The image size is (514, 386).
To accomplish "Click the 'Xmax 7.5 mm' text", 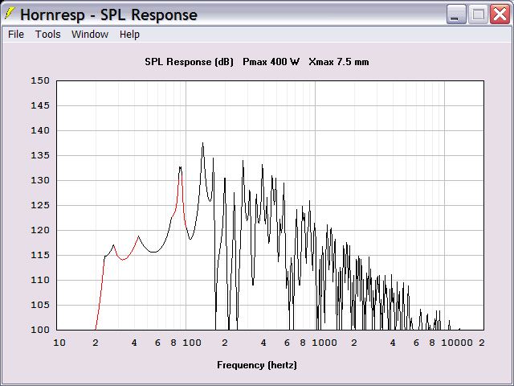I will point(339,62).
